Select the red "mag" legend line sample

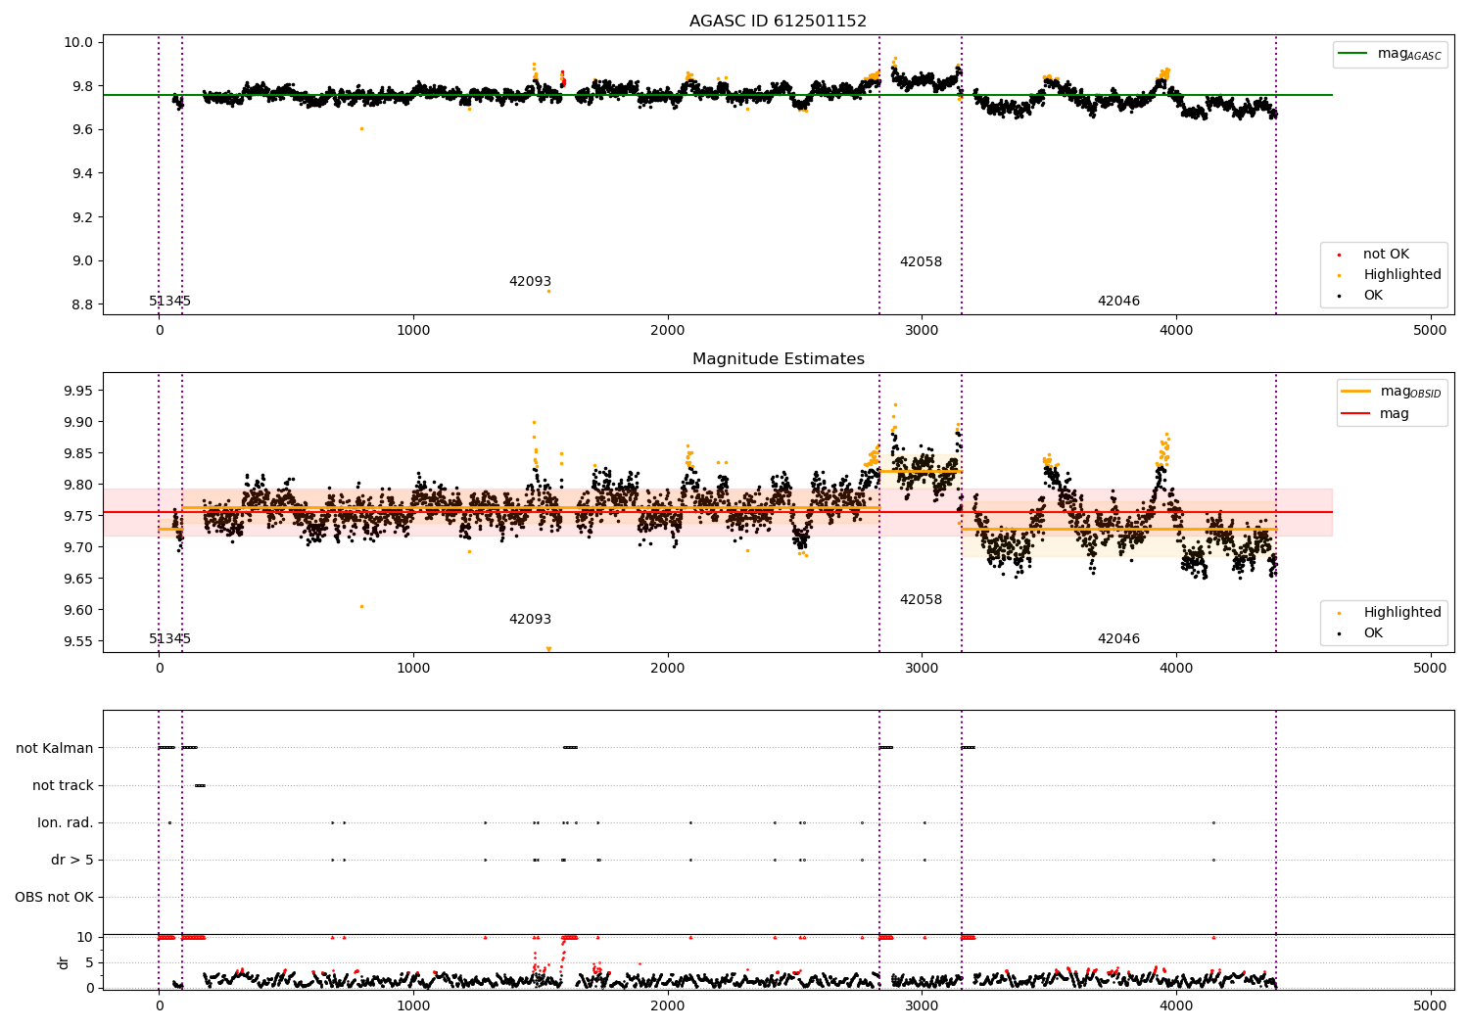click(1356, 413)
